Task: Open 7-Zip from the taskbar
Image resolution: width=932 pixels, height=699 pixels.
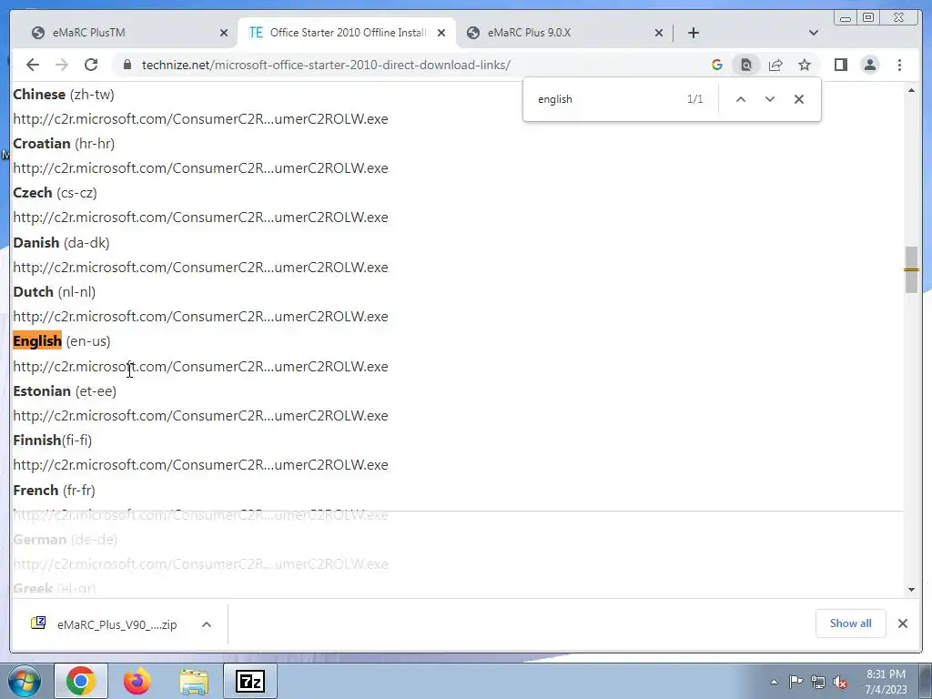Action: pos(249,681)
